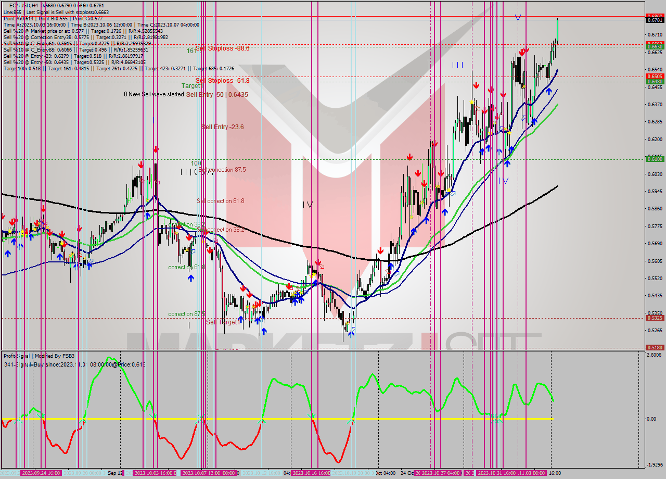Click the 0.6370 value on the price axis
666x479 pixels.
pyautogui.click(x=656, y=104)
